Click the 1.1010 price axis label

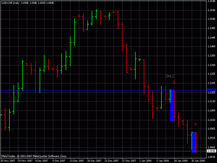coord(211,120)
